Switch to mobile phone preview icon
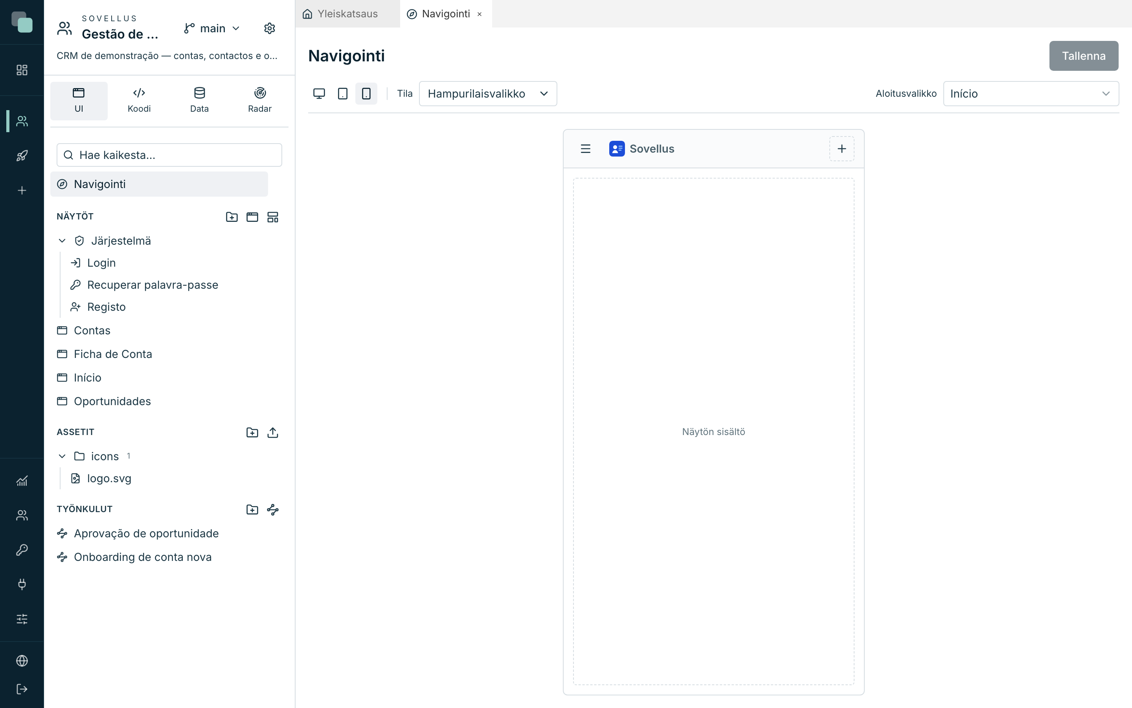The image size is (1132, 708). click(x=366, y=94)
